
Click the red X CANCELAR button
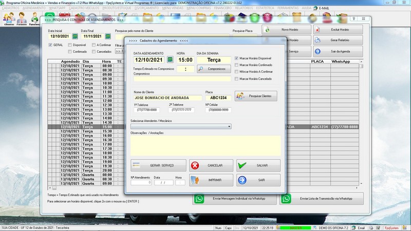[211, 165]
